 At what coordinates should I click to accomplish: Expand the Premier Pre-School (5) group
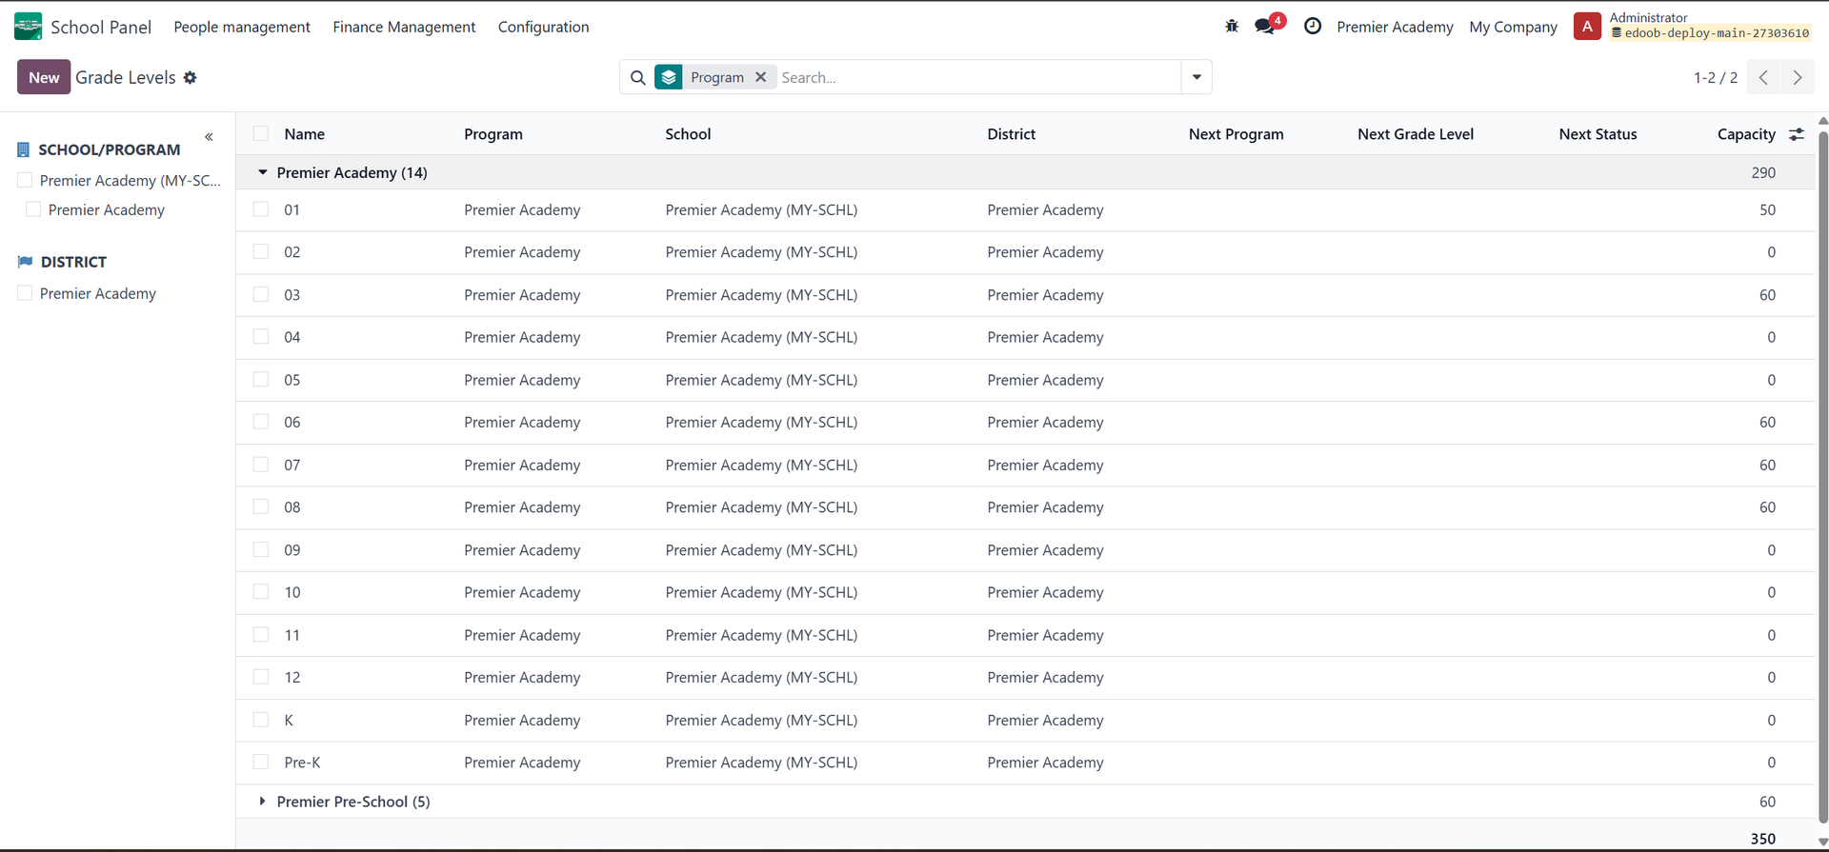pos(263,802)
